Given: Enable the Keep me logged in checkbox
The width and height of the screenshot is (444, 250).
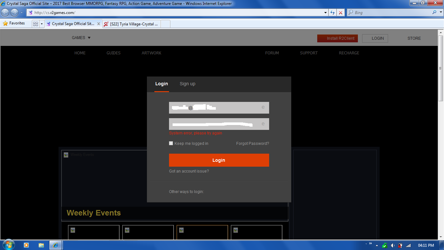Looking at the screenshot, I should [x=171, y=143].
